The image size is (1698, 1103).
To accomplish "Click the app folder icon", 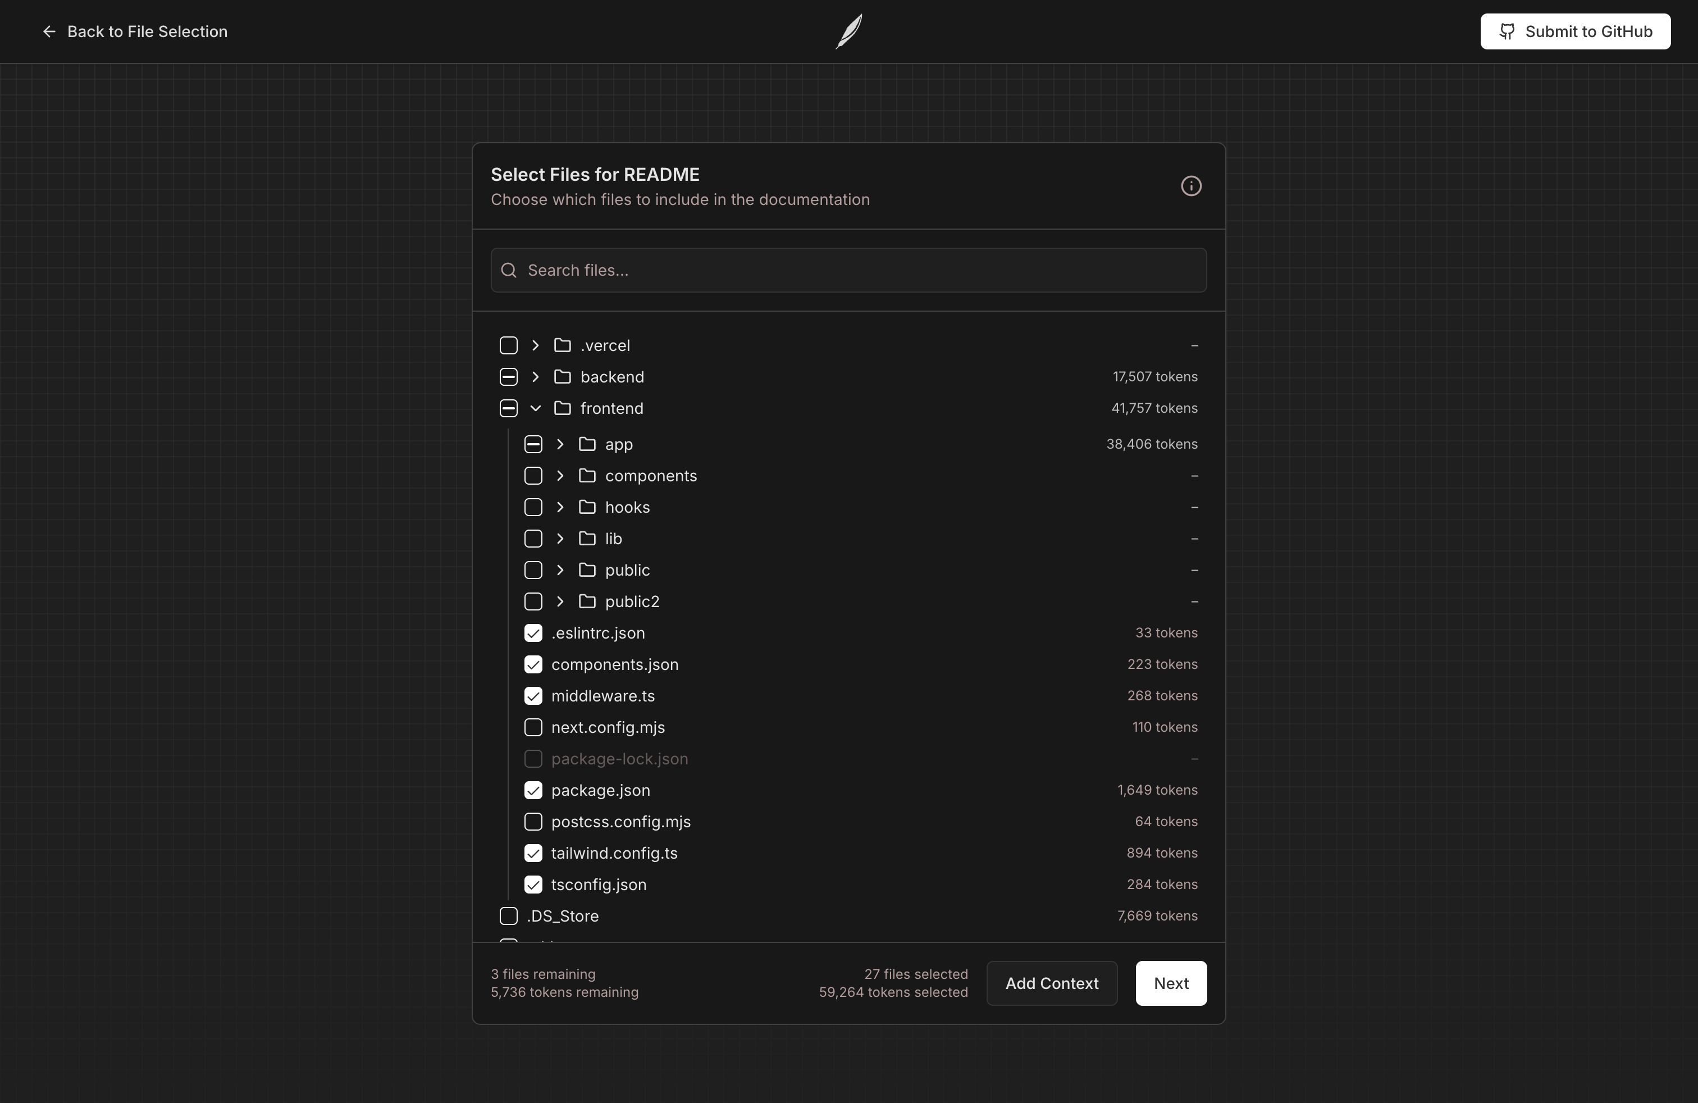I will point(587,444).
